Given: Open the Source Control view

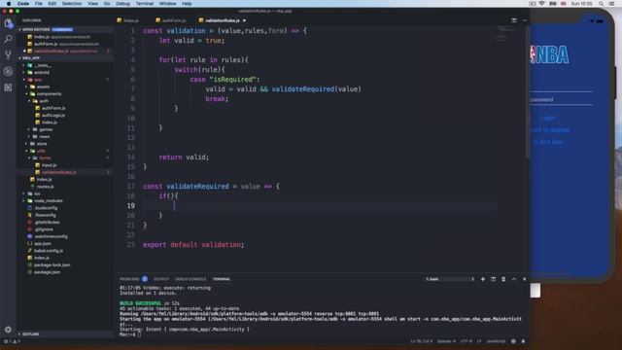Looking at the screenshot, I should tap(9, 55).
